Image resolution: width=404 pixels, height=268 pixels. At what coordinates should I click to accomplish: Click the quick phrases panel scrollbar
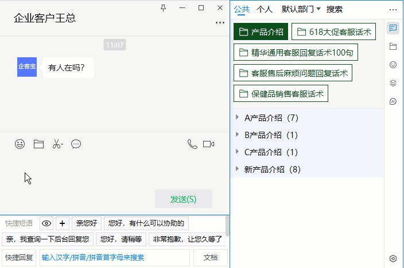pos(228,226)
